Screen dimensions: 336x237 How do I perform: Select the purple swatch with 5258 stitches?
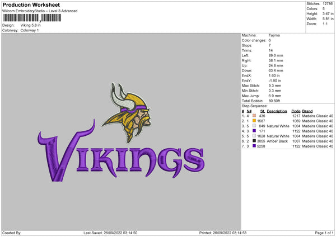click(254, 145)
